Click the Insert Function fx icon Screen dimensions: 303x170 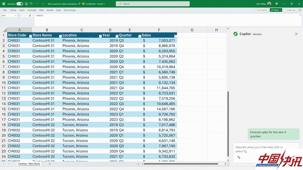coord(30,15)
